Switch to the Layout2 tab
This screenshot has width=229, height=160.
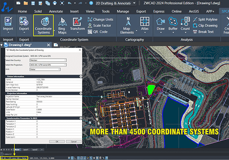click(35, 150)
